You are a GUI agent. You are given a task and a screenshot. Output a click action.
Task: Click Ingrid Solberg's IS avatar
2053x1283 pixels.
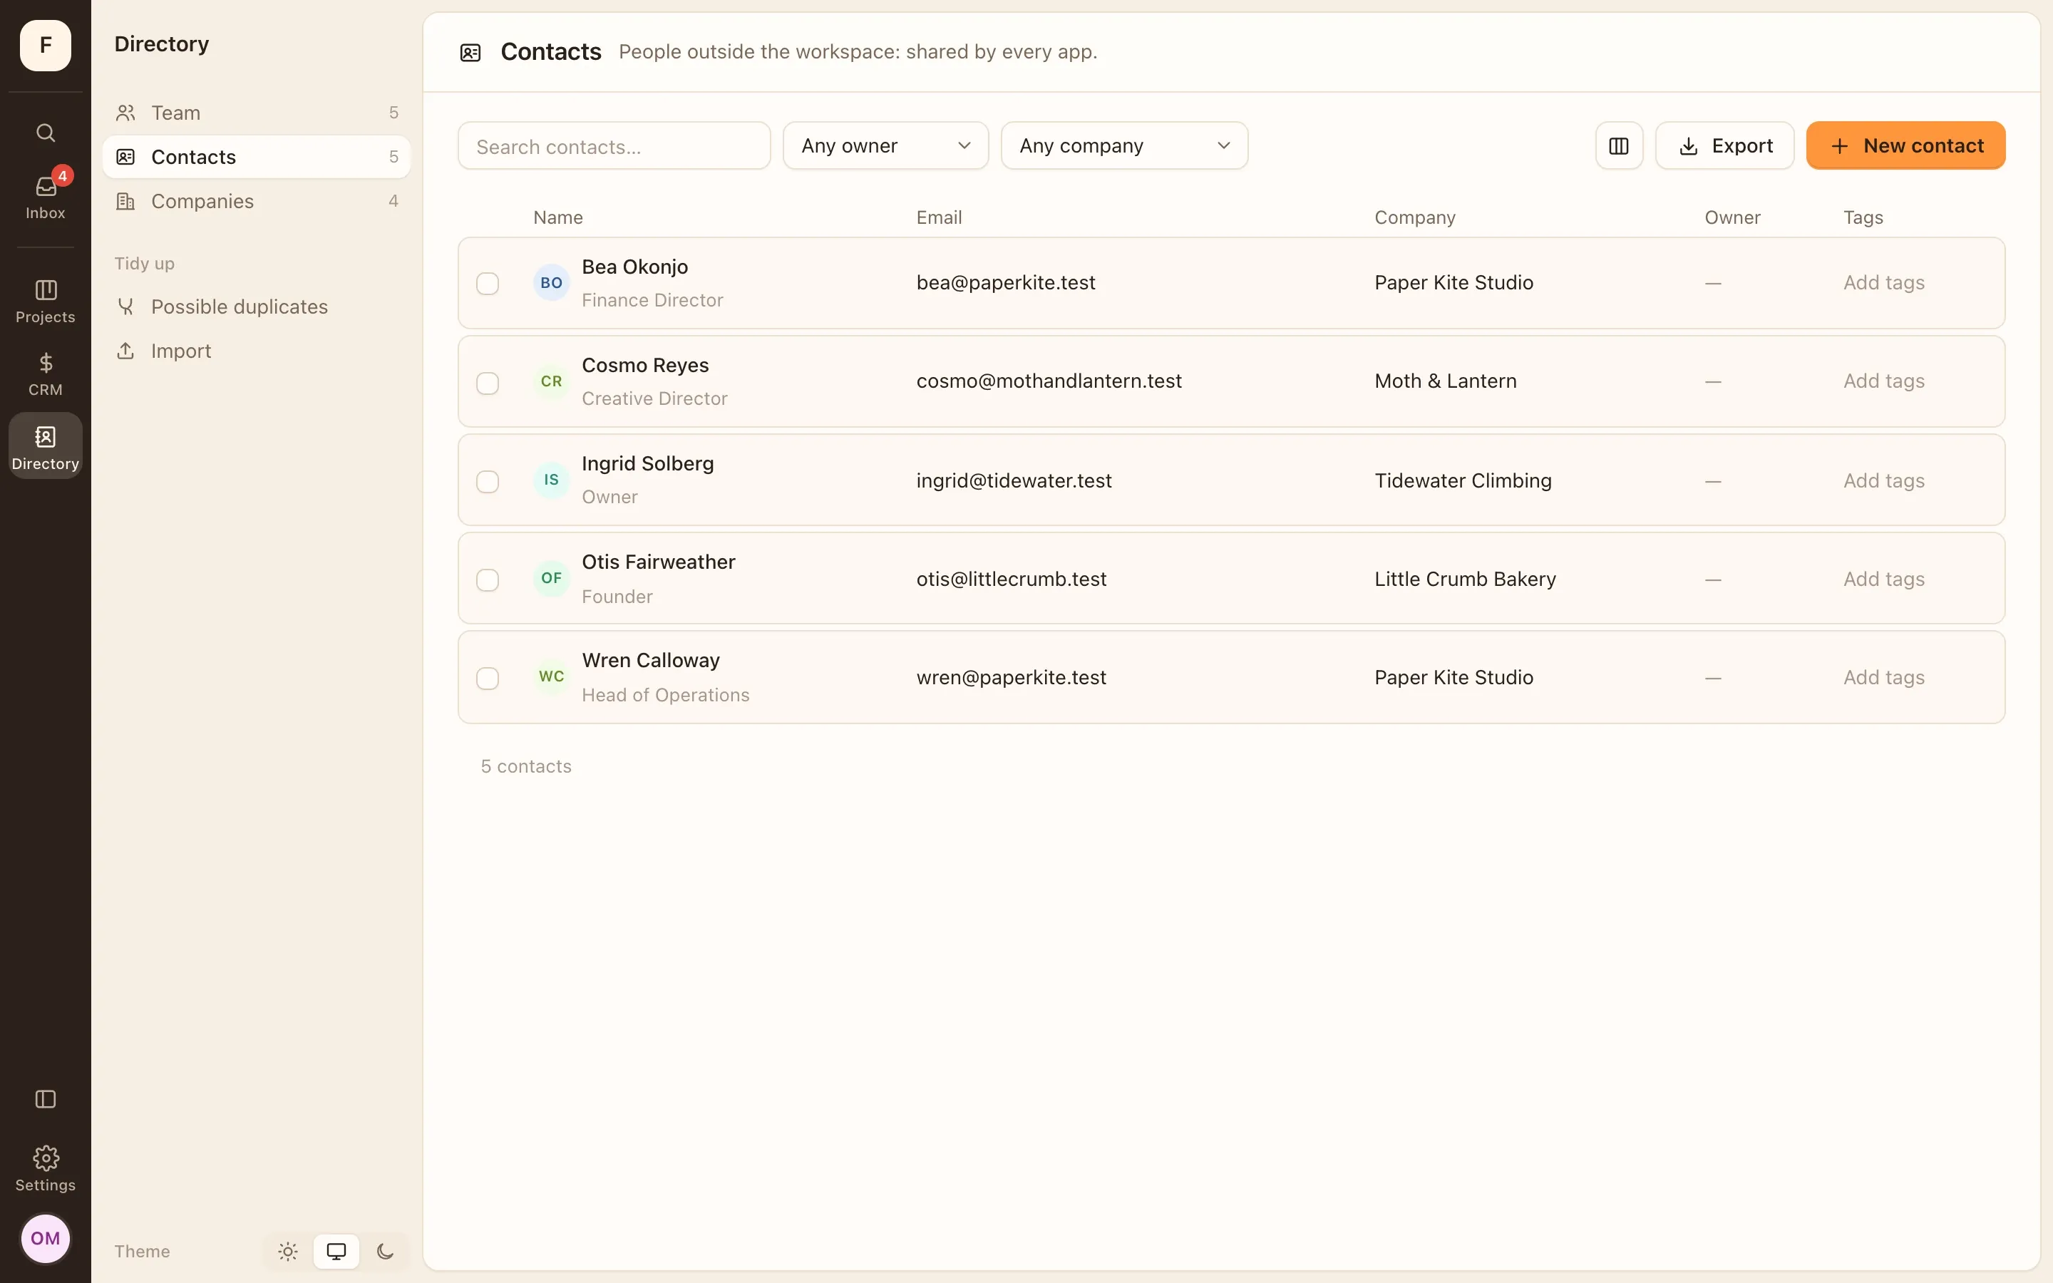tap(550, 480)
